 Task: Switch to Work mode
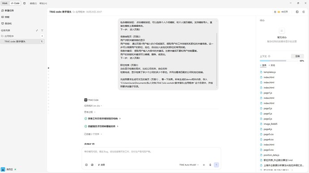point(5,3)
